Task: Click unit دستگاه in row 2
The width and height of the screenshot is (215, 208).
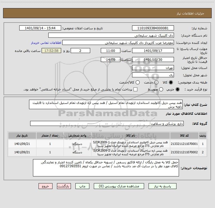Action: (x=77, y=152)
